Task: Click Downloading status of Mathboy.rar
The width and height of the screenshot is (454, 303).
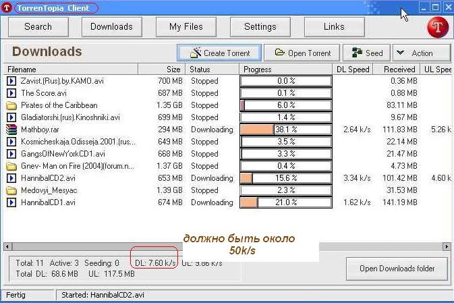Action: (x=212, y=130)
